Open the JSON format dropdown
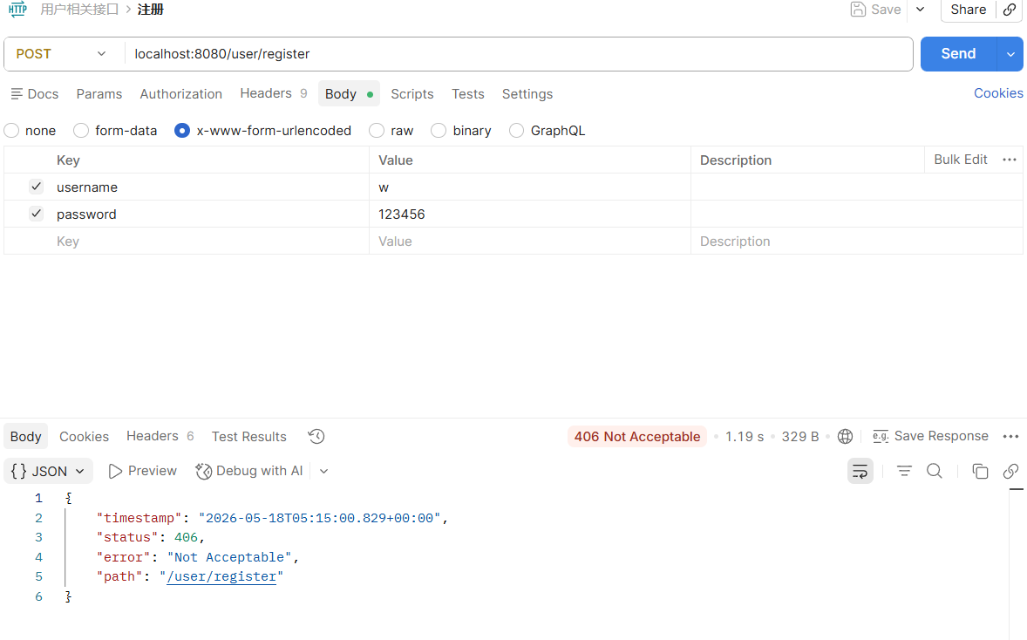The height and width of the screenshot is (640, 1027). (49, 471)
